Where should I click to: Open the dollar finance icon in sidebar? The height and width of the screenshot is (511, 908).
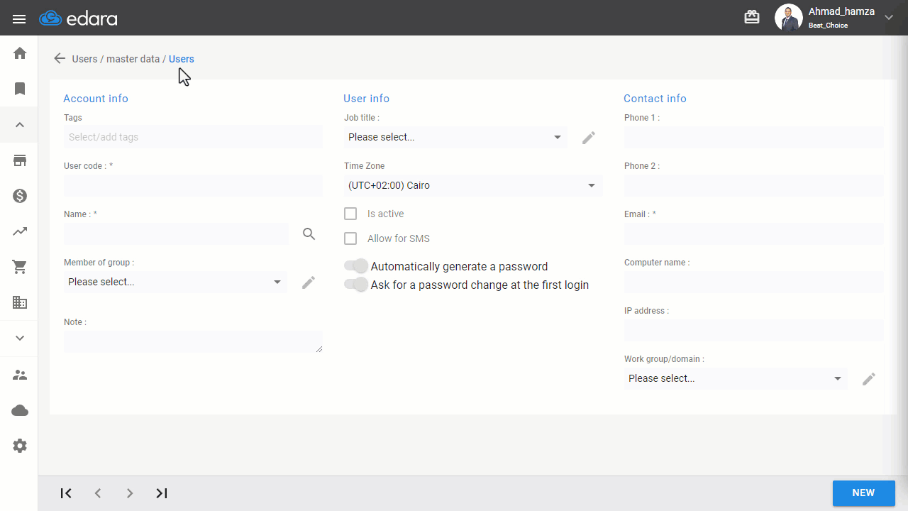pos(20,196)
